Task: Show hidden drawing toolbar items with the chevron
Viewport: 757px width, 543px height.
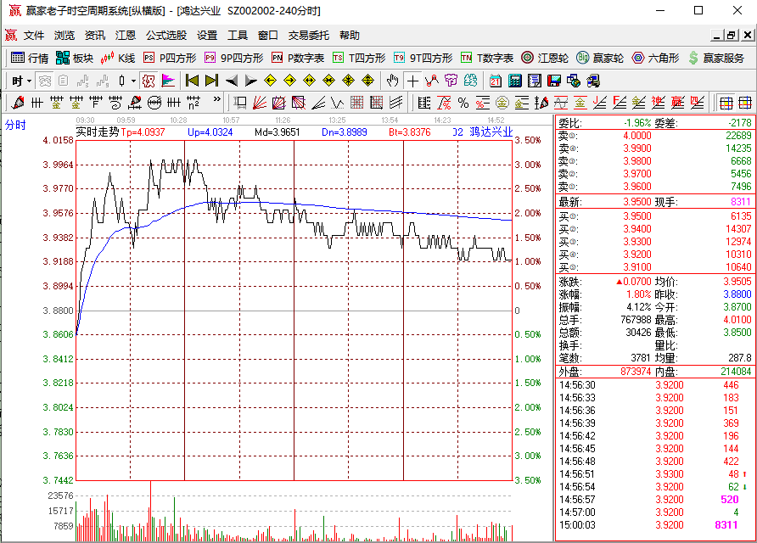Action: pos(216,99)
